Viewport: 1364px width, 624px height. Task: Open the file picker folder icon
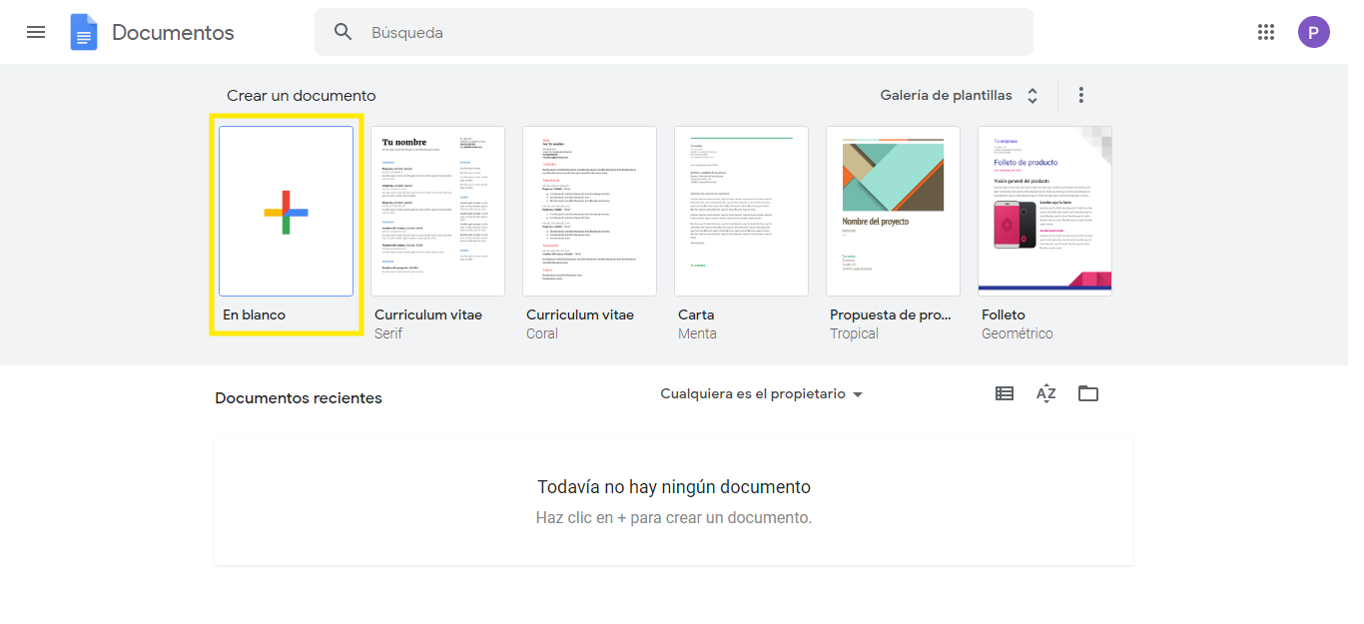coord(1088,393)
